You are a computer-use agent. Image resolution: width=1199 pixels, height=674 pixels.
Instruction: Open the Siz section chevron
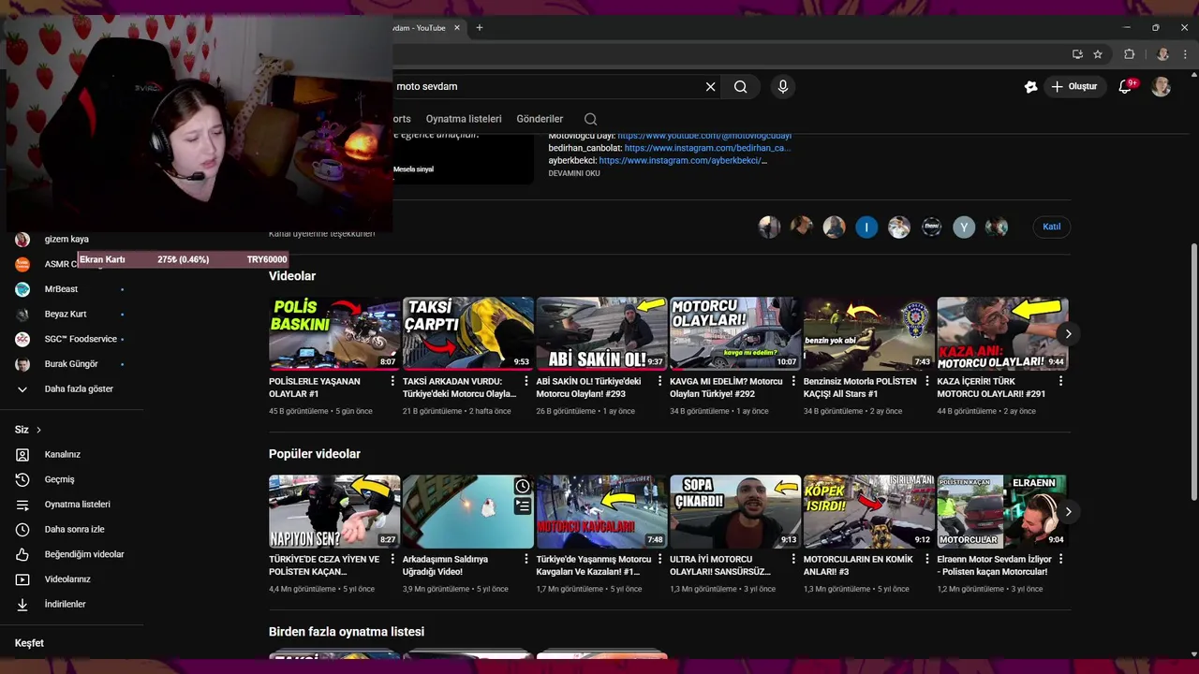point(38,430)
